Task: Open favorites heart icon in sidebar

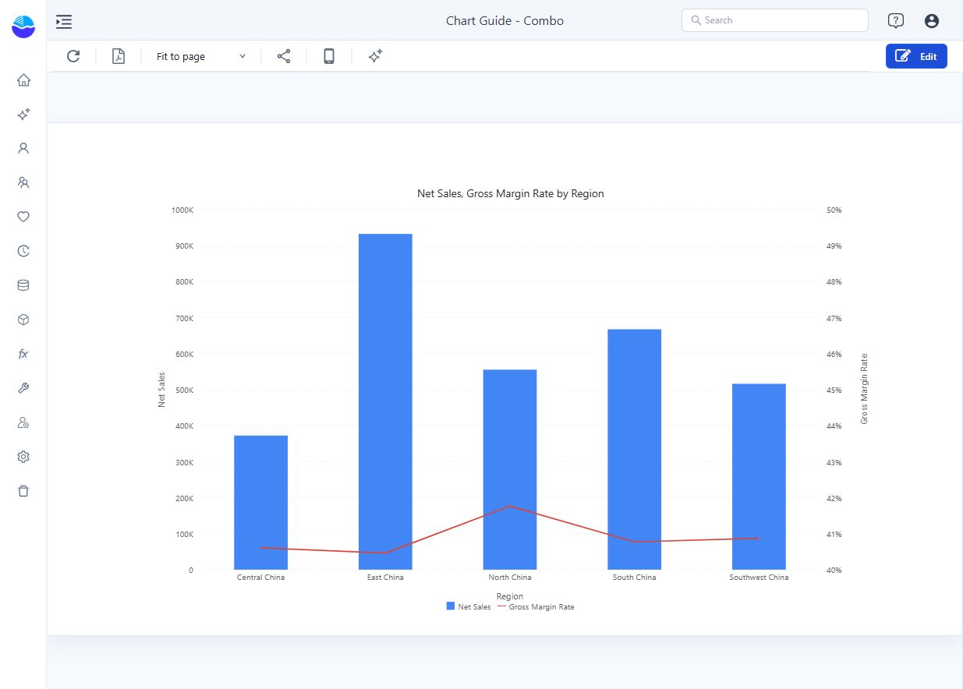Action: tap(23, 217)
